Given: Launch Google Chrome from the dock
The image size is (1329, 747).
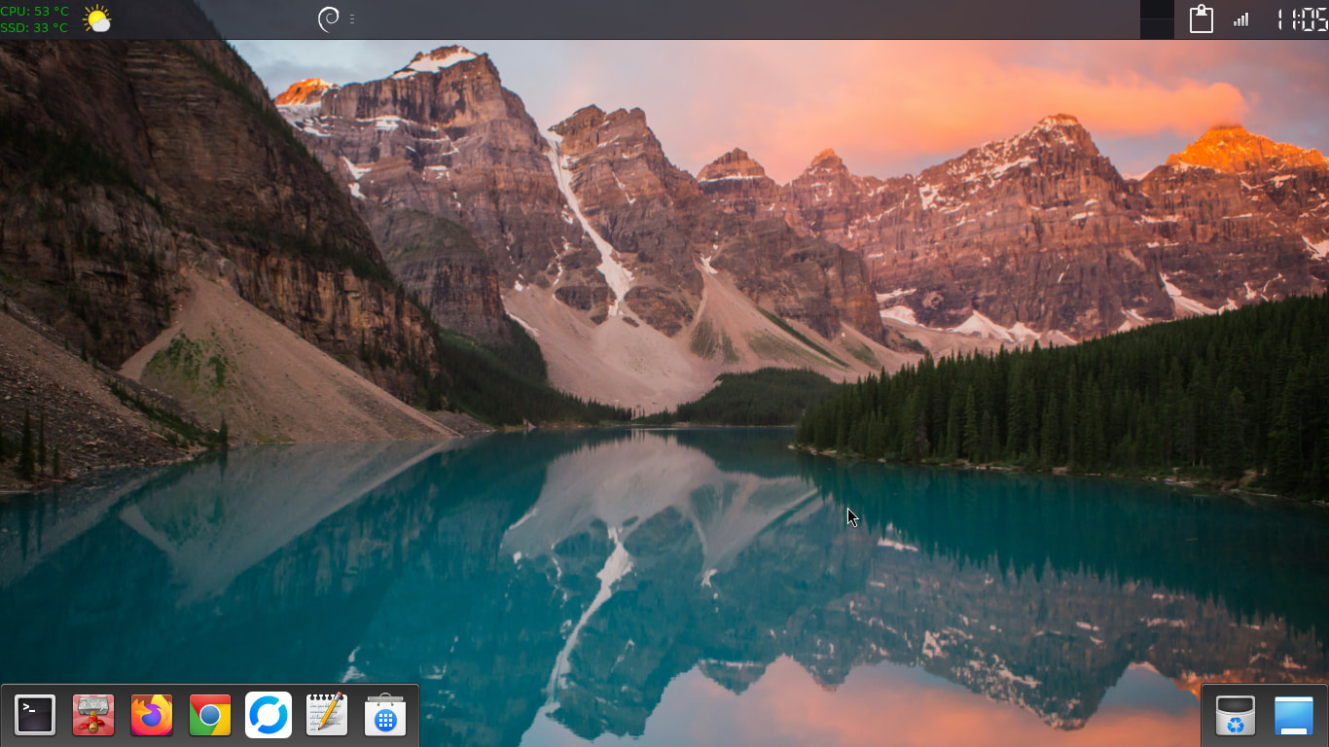Looking at the screenshot, I should pyautogui.click(x=210, y=716).
